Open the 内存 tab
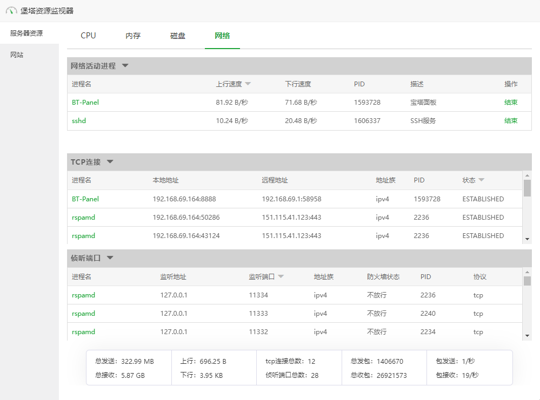Viewport: 540px width, 400px height. (x=133, y=36)
